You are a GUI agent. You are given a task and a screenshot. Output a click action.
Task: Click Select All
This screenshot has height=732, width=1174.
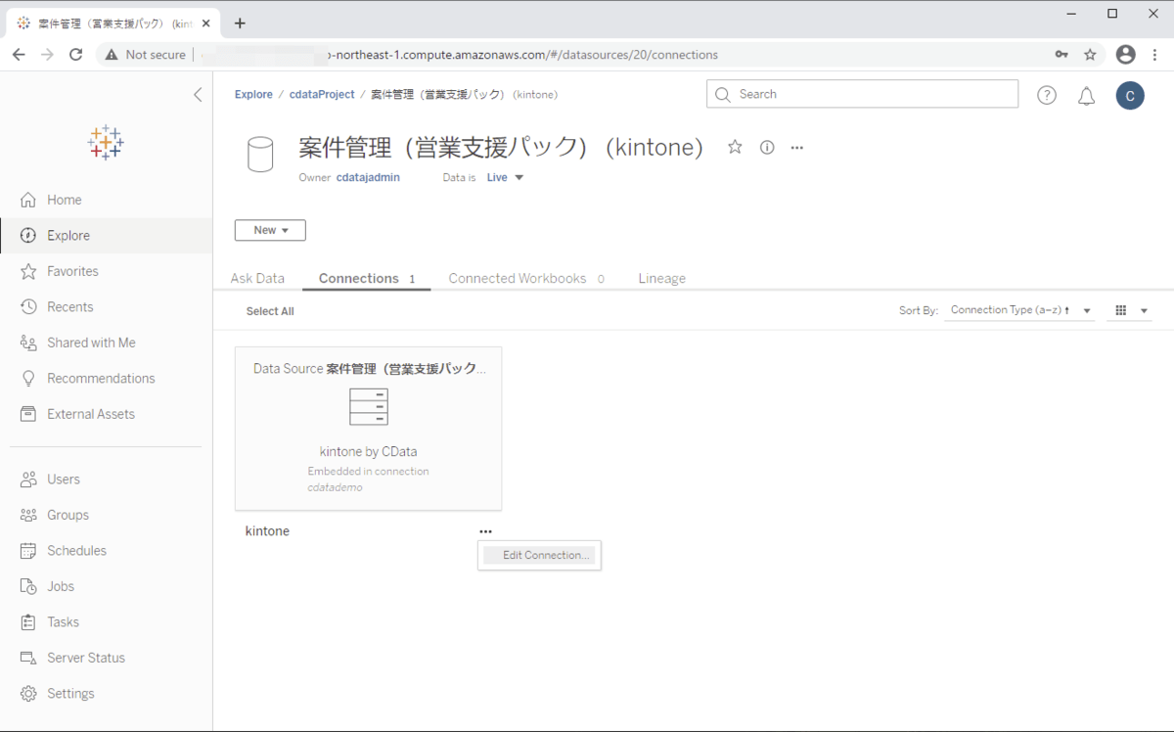tap(270, 311)
